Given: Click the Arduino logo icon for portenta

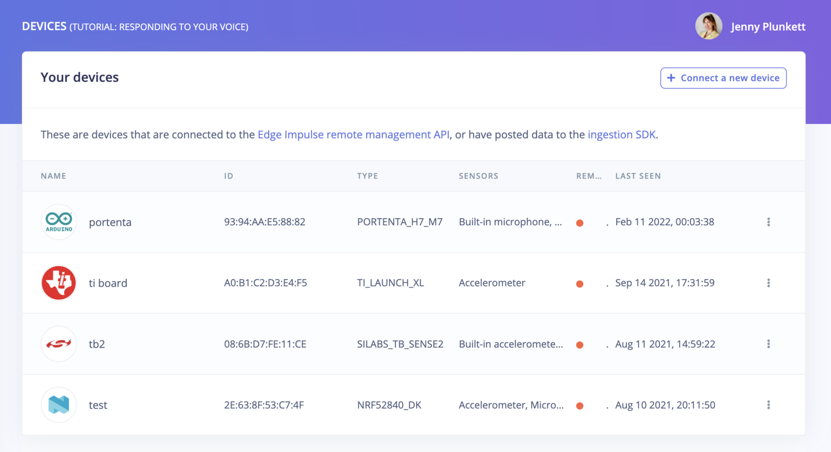Looking at the screenshot, I should coord(59,222).
